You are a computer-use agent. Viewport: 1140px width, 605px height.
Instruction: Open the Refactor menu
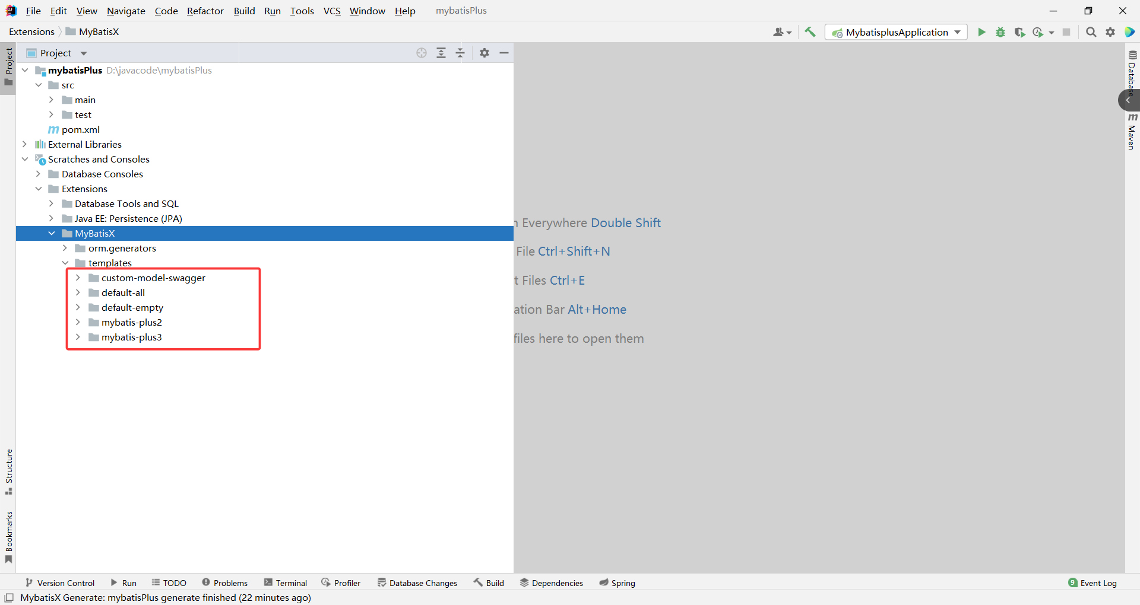tap(205, 11)
